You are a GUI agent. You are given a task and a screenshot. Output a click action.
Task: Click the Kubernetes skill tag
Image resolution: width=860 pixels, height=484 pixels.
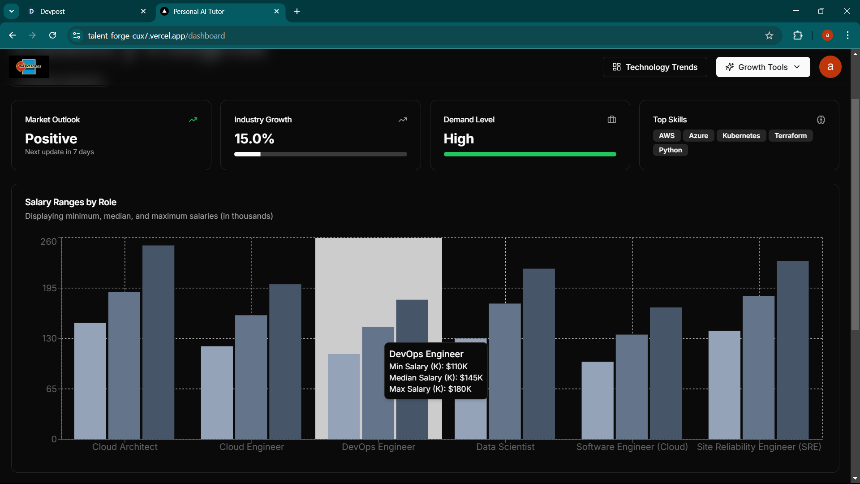point(741,136)
